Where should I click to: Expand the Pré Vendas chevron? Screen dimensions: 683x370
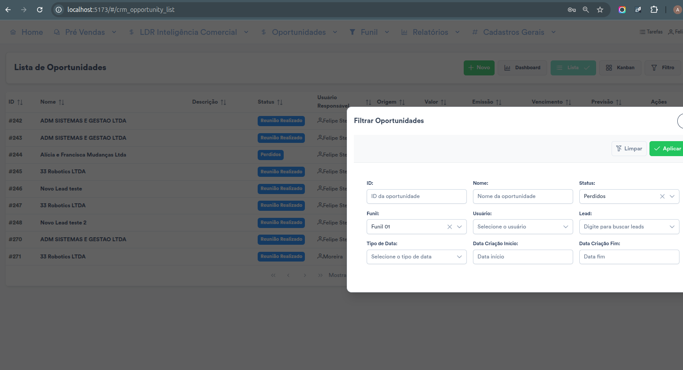click(114, 32)
